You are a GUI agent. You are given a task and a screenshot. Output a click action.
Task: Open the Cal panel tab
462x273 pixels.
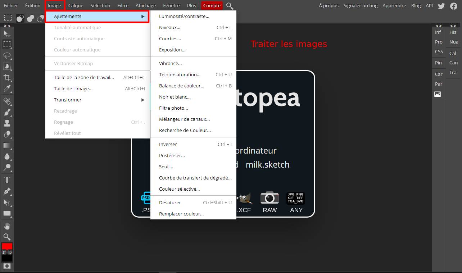coord(453,53)
